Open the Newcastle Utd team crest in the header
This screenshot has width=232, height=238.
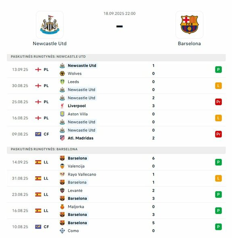[x=50, y=25]
